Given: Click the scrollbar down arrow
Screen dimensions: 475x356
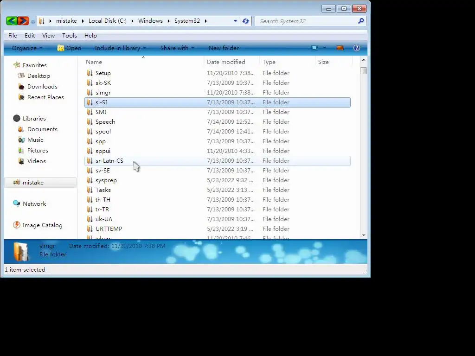Looking at the screenshot, I should (x=364, y=235).
